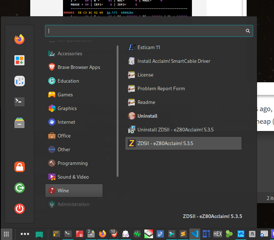Open the green waveform system monitor icon

pyautogui.click(x=137, y=234)
